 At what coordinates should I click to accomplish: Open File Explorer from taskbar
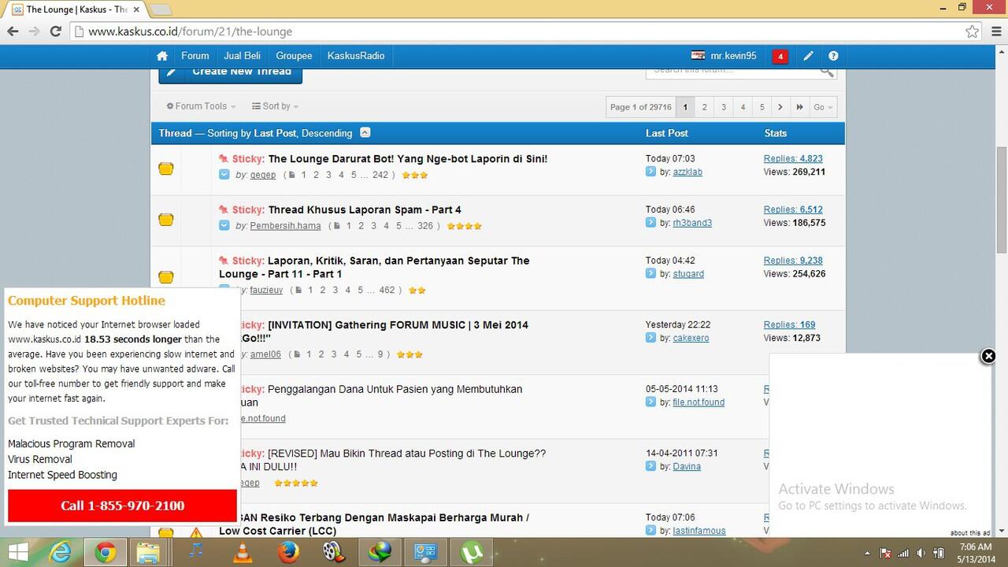tap(148, 553)
